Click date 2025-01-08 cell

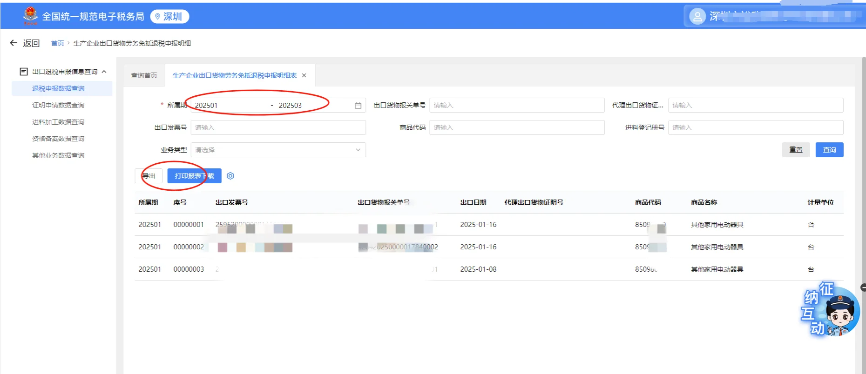click(478, 269)
